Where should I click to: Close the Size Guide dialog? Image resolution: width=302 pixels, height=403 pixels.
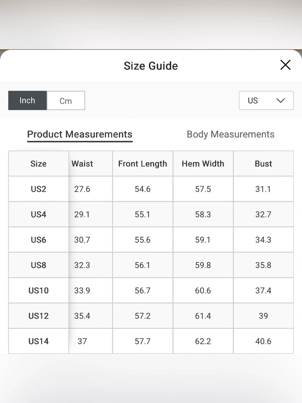click(285, 65)
